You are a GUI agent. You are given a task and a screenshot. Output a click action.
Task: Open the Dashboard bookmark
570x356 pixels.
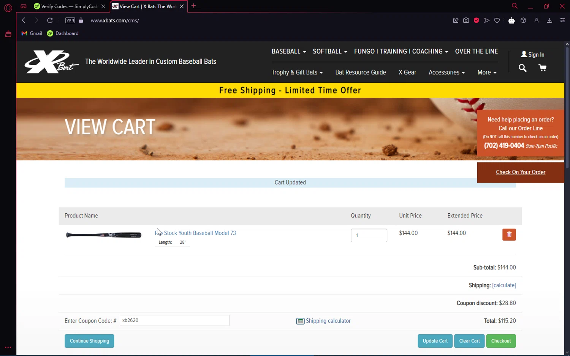(x=63, y=33)
